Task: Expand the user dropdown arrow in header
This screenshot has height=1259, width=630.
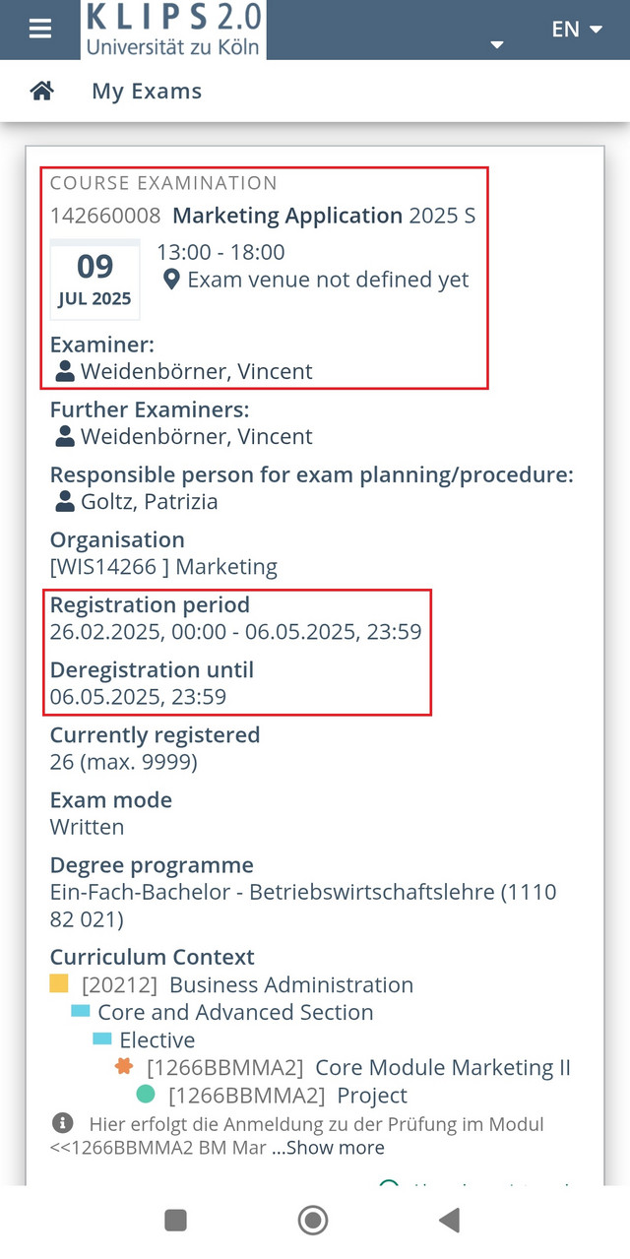Action: 497,44
